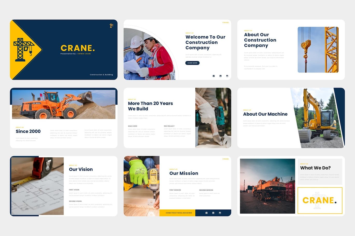
Task: Click the yellow CONCTRUCTION & BUILDING banner
Action: click(x=178, y=213)
